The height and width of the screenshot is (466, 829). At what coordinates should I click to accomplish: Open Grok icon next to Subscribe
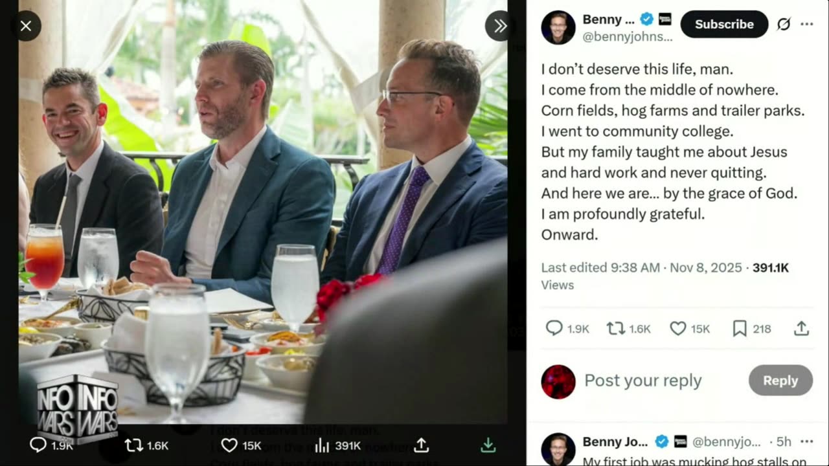tap(784, 24)
